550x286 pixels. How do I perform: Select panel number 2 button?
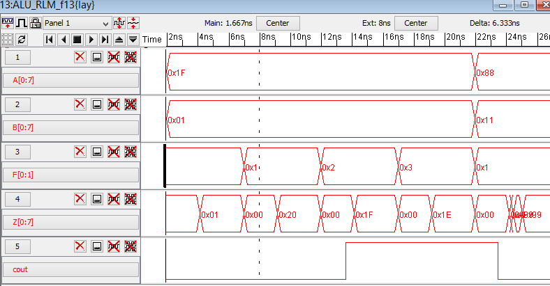[17, 104]
